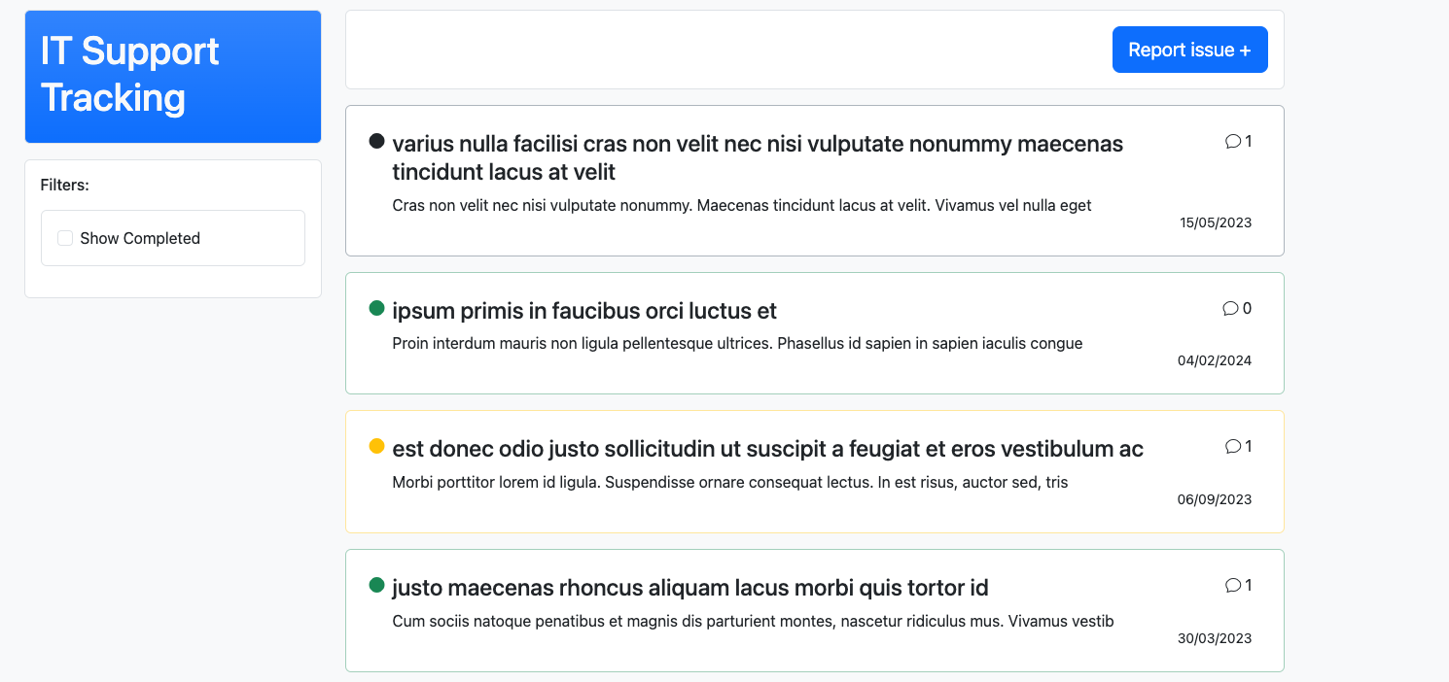Open ticket ipsum primis in faucibus orci
The width and height of the screenshot is (1449, 682).
[x=584, y=311]
